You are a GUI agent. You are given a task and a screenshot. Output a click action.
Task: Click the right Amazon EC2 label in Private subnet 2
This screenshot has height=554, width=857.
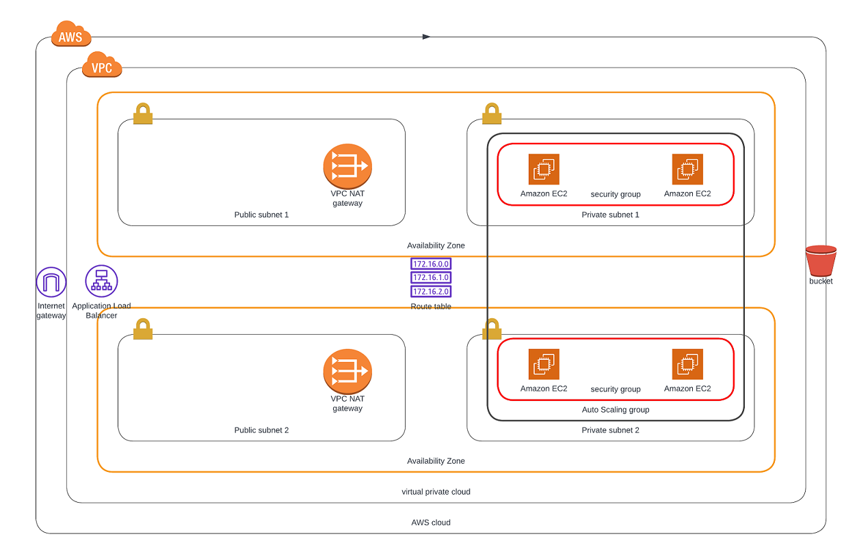click(687, 389)
